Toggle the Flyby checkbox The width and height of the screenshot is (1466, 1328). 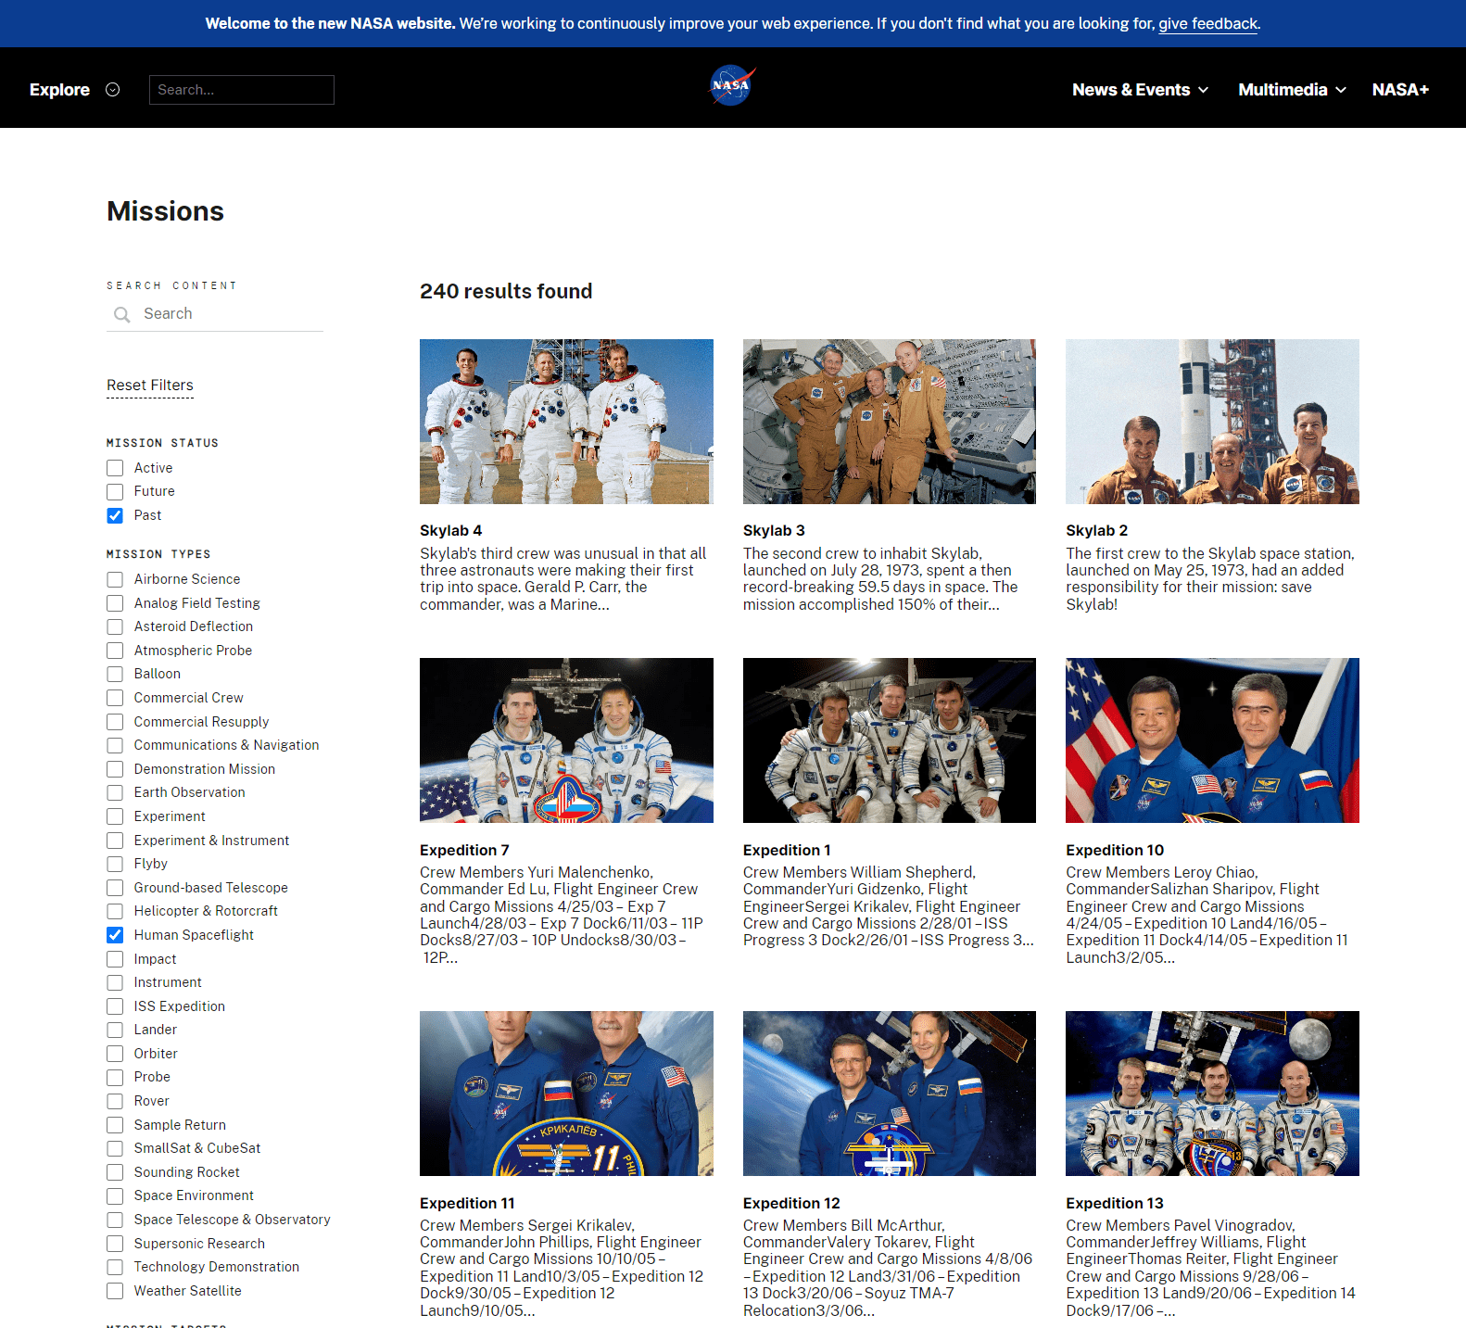pyautogui.click(x=115, y=864)
